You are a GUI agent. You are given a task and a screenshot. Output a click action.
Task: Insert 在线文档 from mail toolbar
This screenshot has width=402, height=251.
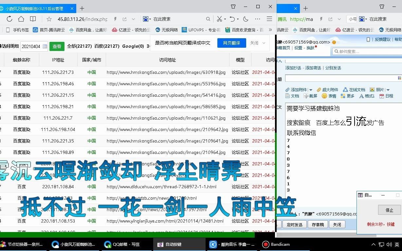coord(354,90)
